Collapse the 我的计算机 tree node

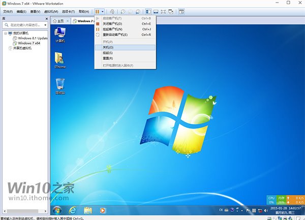6,33
